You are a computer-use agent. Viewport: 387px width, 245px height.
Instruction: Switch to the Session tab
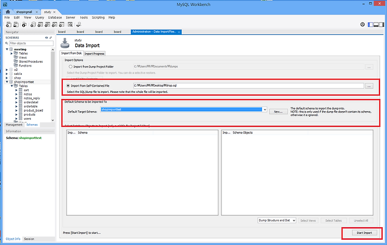(29, 239)
